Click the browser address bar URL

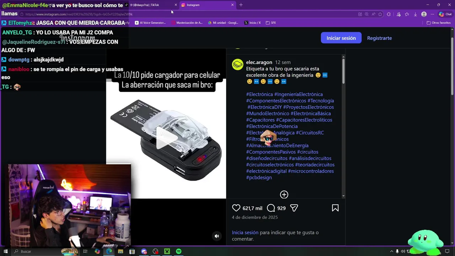[79, 14]
